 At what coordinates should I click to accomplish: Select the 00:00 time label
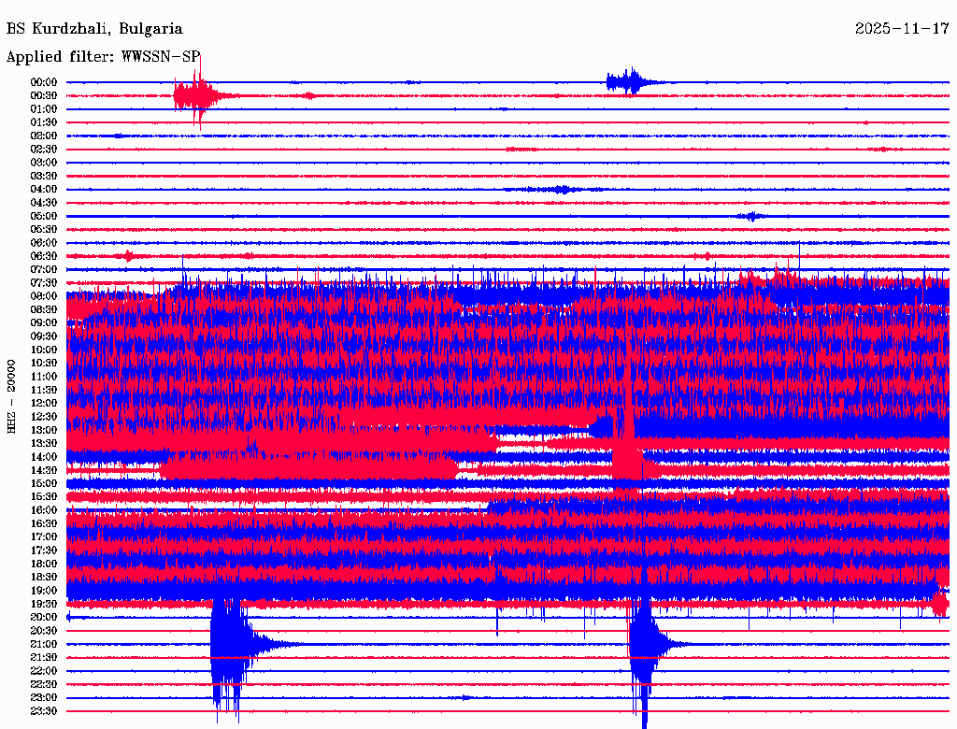tap(44, 82)
